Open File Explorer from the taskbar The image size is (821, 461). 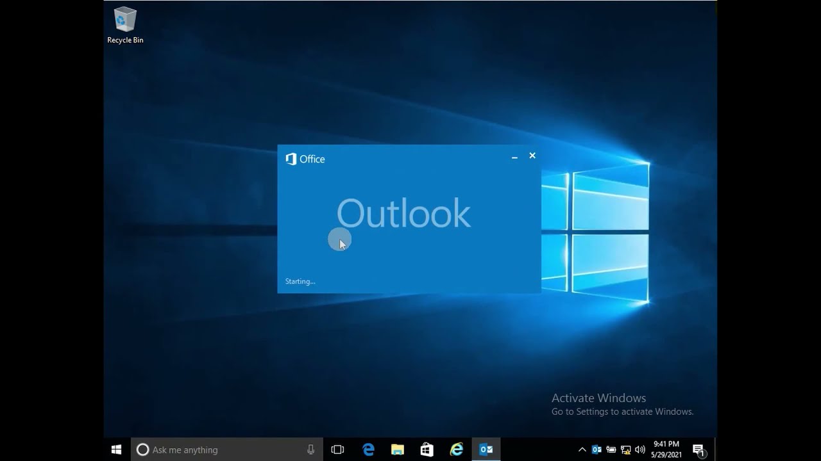(x=398, y=449)
